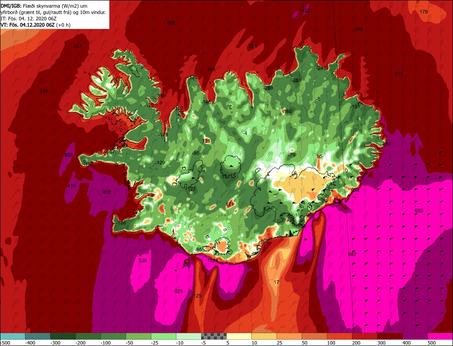The height and width of the screenshot is (346, 453).
Task: Choose the magenta legend swatch above 500
Action: click(x=440, y=336)
